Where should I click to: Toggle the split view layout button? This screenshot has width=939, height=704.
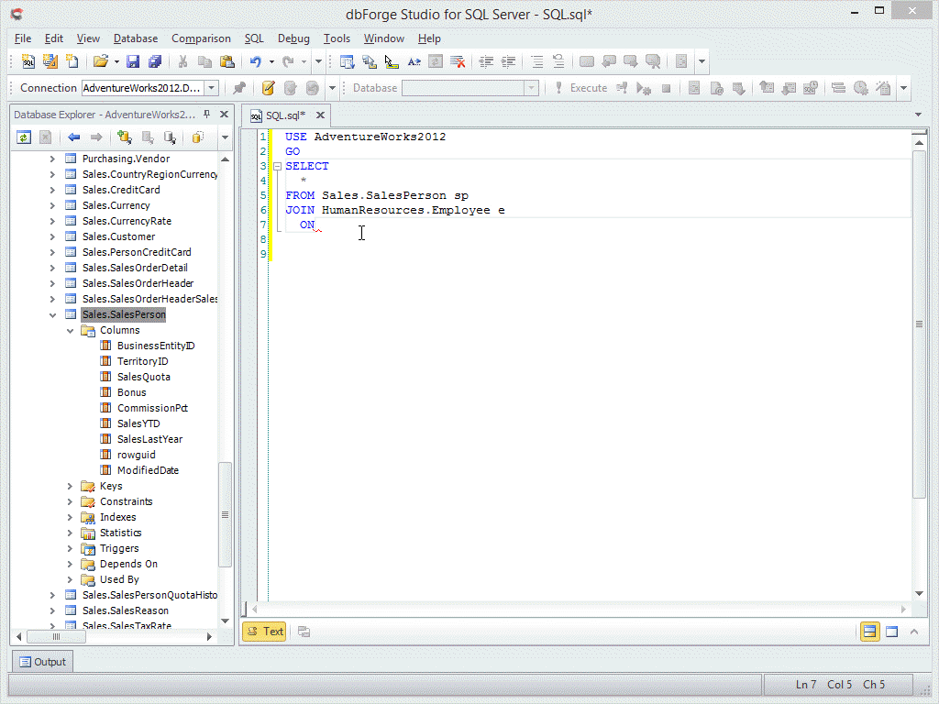pyautogui.click(x=869, y=631)
